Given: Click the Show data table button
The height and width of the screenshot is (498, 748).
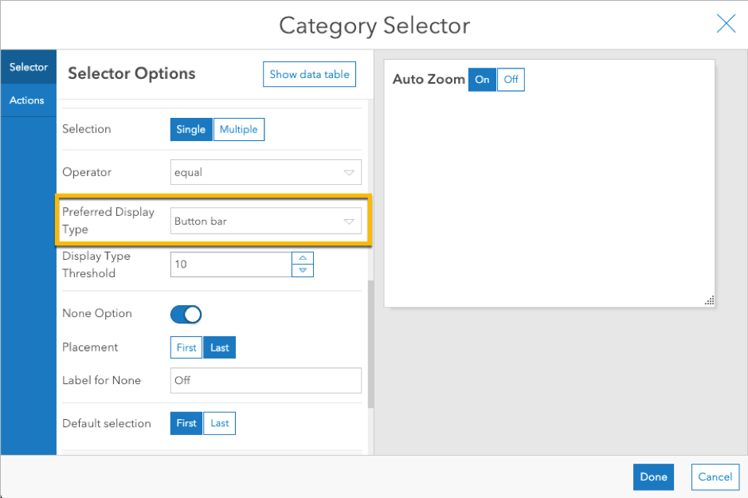Looking at the screenshot, I should tap(309, 74).
